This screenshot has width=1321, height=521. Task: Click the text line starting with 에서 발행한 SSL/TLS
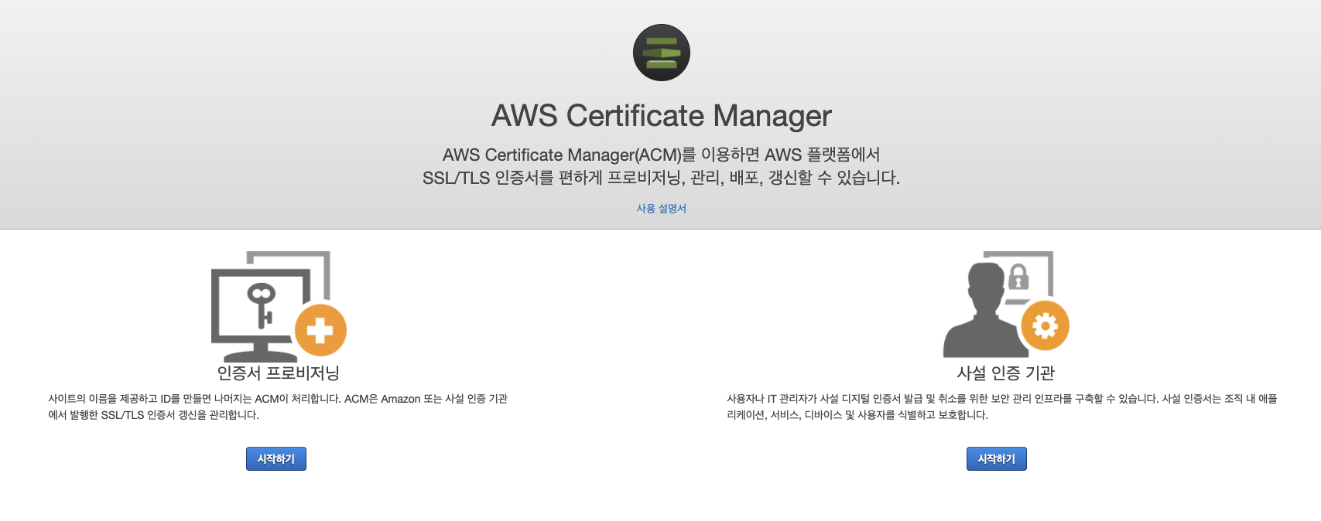click(x=153, y=415)
